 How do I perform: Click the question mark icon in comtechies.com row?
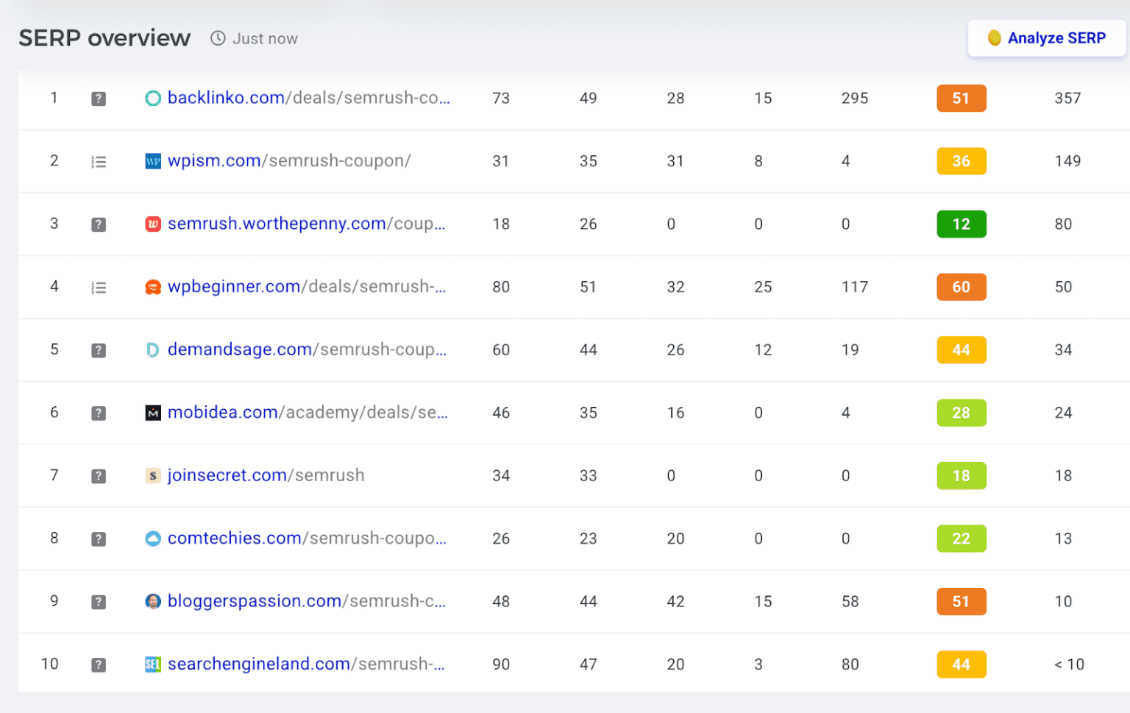point(99,539)
